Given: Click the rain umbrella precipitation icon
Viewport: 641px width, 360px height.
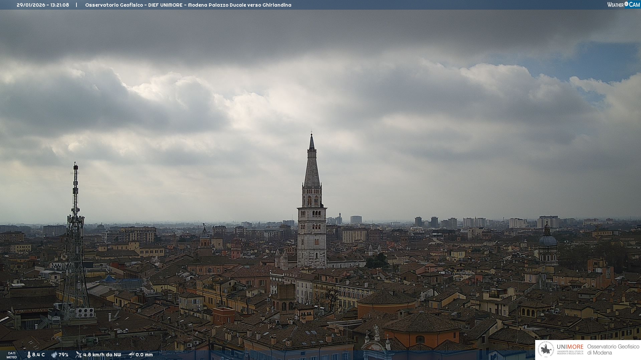Looking at the screenshot, I should pos(131,355).
